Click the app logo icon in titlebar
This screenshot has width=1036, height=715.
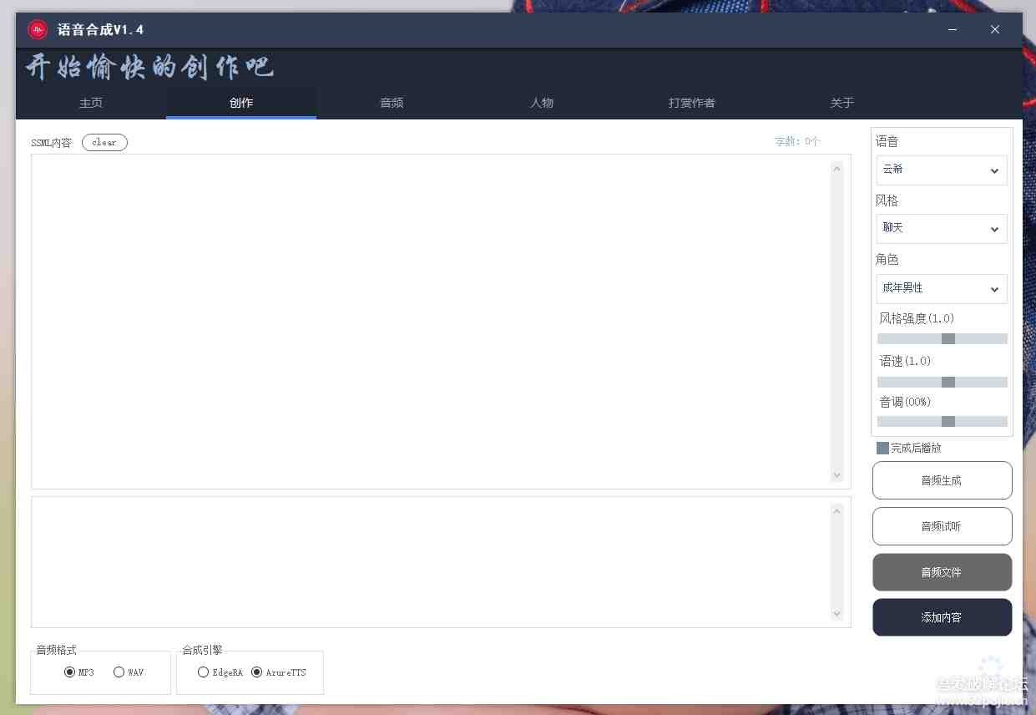click(37, 28)
